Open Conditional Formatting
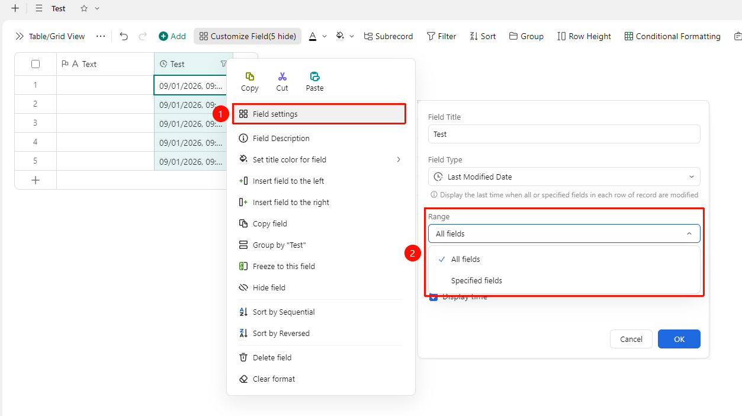The width and height of the screenshot is (742, 416). tap(672, 36)
